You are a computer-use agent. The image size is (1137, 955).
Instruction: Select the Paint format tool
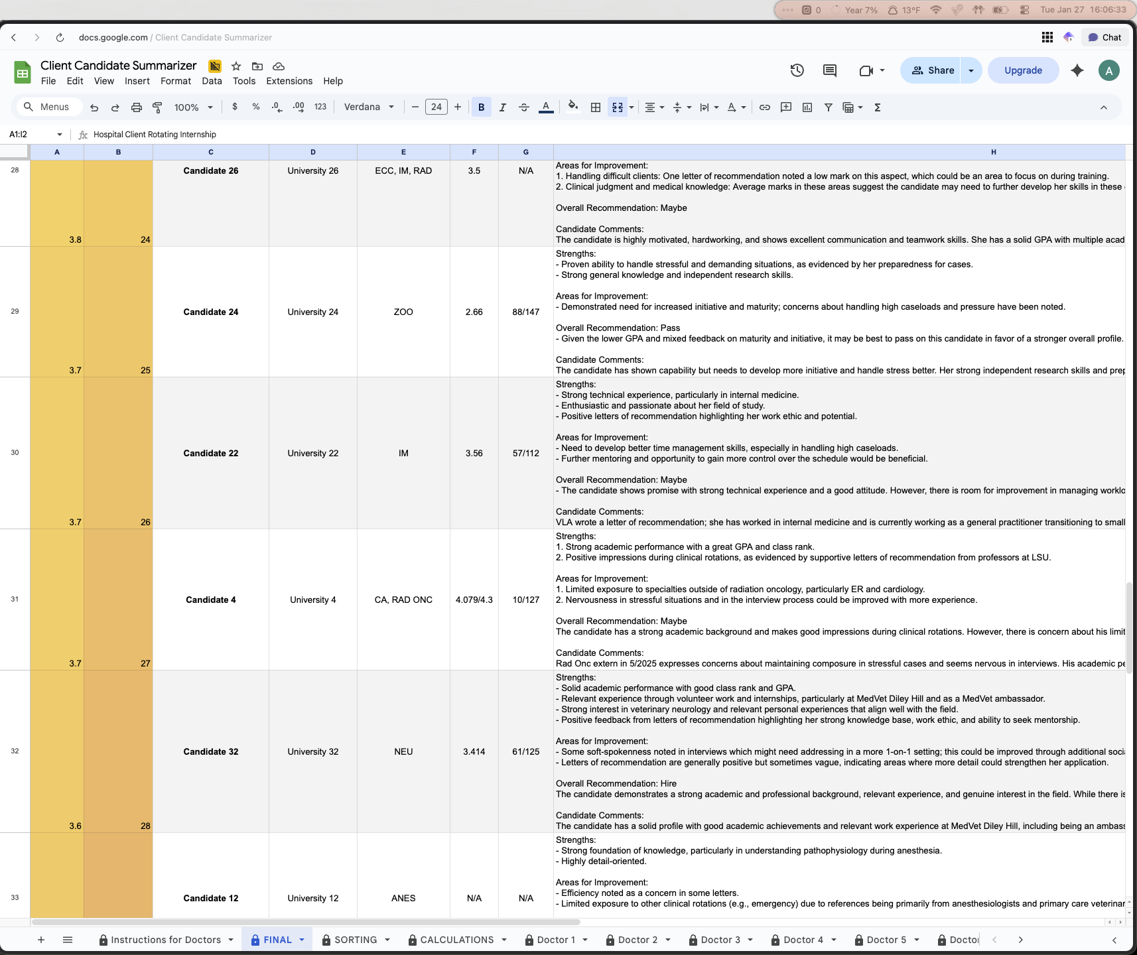157,107
